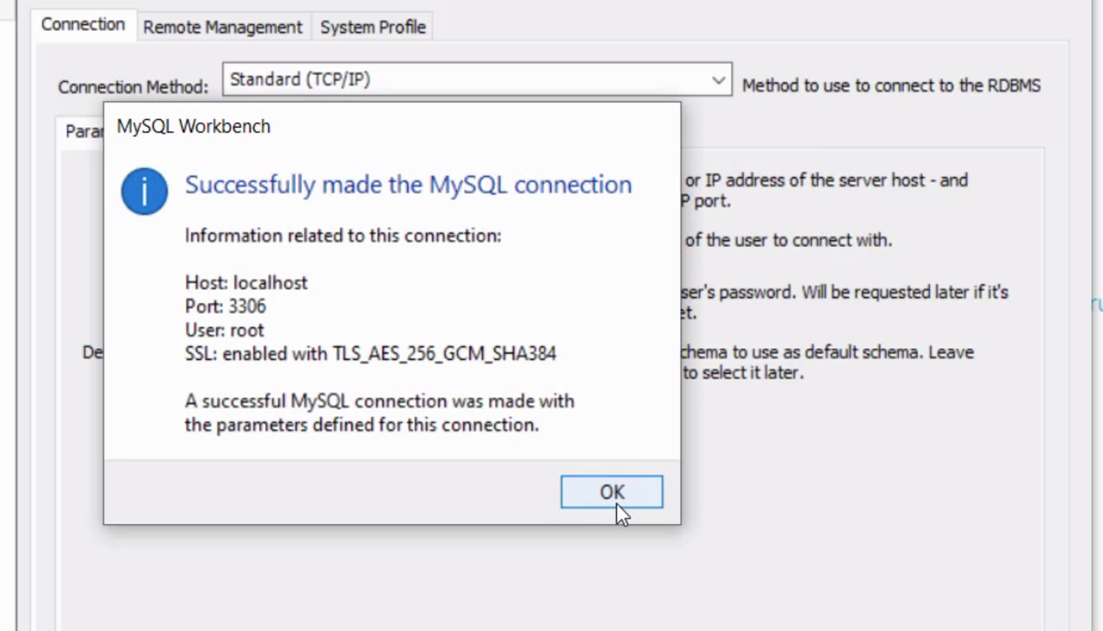Viewport: 1103px width, 631px height.
Task: Click the 'use as default schema' hint text
Action: [826, 353]
